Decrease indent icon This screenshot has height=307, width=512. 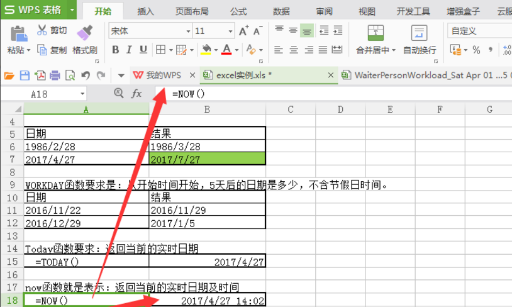pyautogui.click(x=323, y=30)
